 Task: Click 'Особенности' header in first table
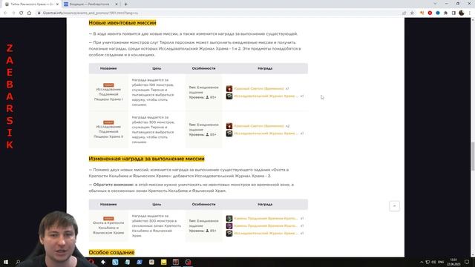pos(203,68)
